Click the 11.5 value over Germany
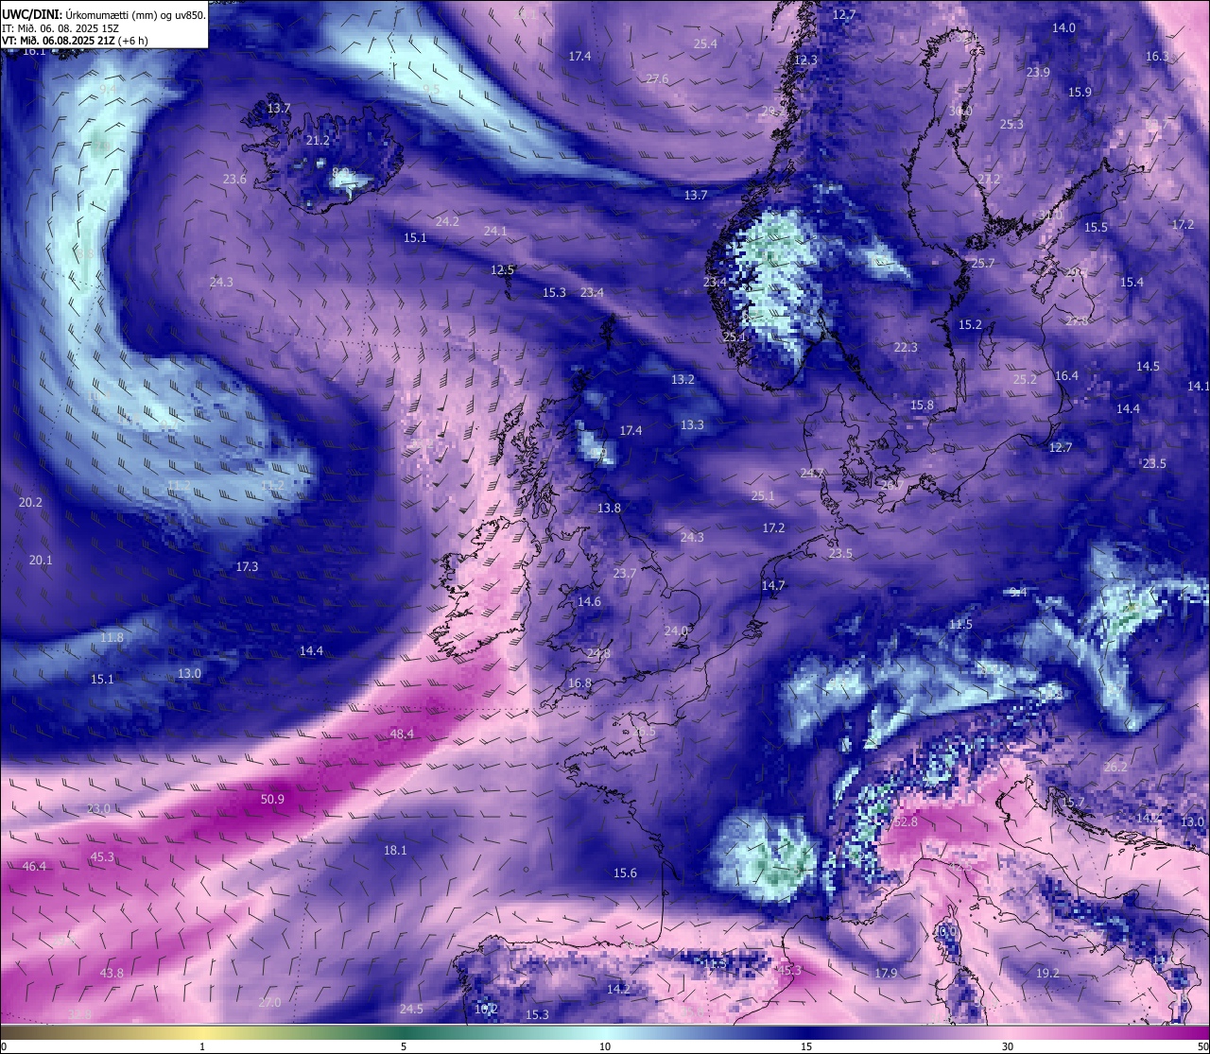Image resolution: width=1210 pixels, height=1054 pixels. pos(960,624)
